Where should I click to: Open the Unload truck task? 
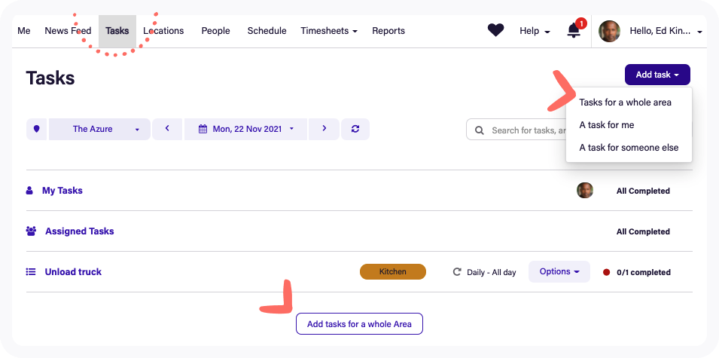coord(73,272)
